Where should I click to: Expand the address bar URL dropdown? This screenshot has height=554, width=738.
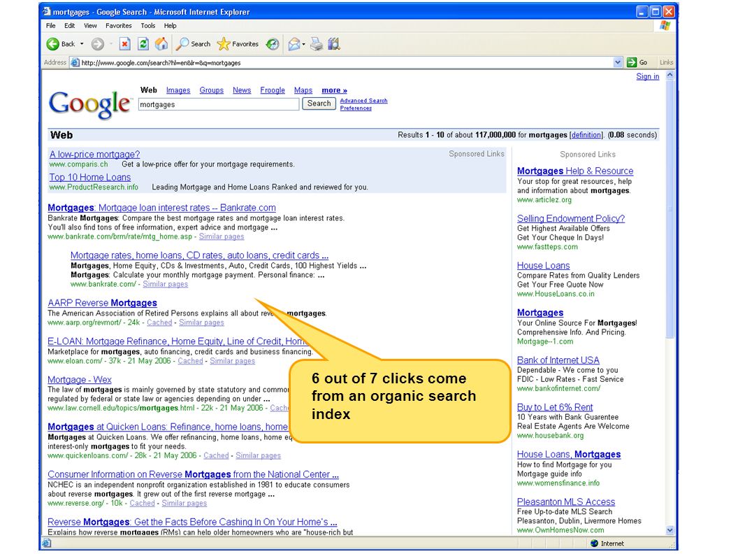618,62
